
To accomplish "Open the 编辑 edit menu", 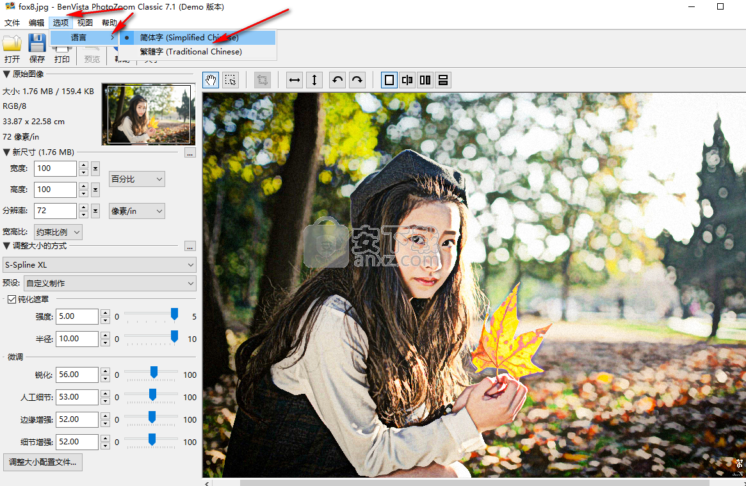I will coord(36,22).
